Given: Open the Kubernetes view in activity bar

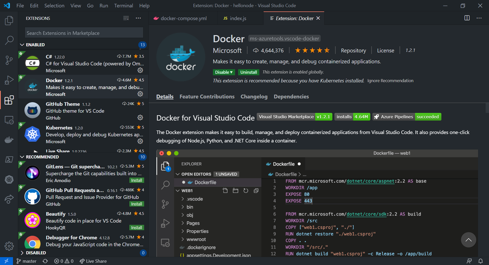Looking at the screenshot, I should tap(9, 180).
